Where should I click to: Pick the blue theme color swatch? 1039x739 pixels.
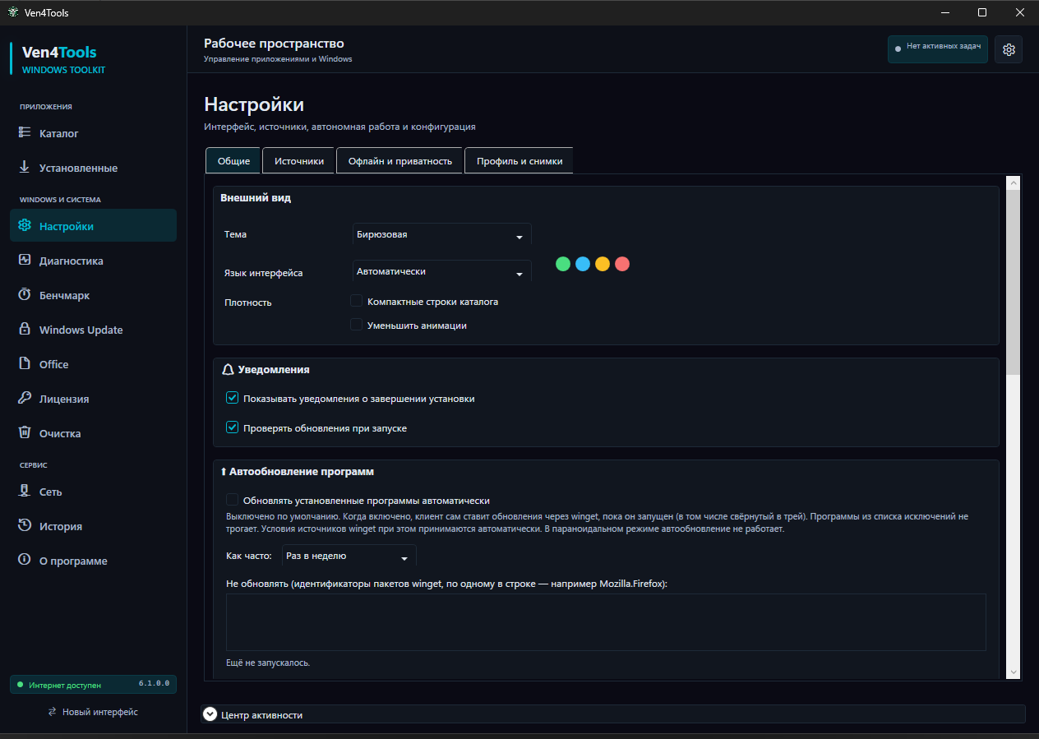pos(583,264)
